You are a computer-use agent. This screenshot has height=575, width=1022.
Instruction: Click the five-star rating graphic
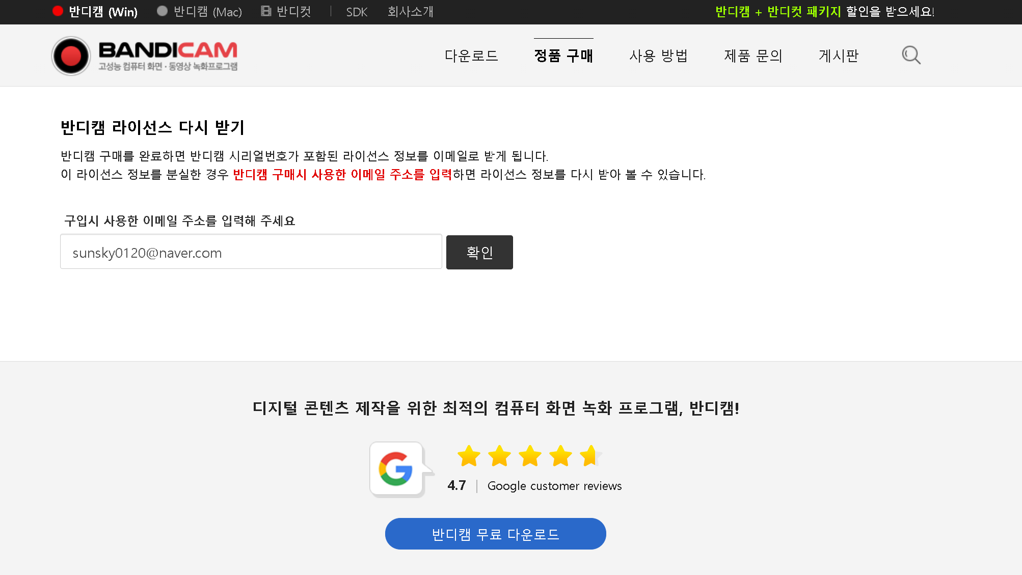point(529,455)
